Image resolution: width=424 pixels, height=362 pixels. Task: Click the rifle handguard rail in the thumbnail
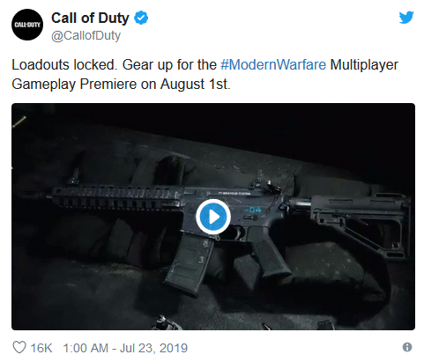(115, 196)
